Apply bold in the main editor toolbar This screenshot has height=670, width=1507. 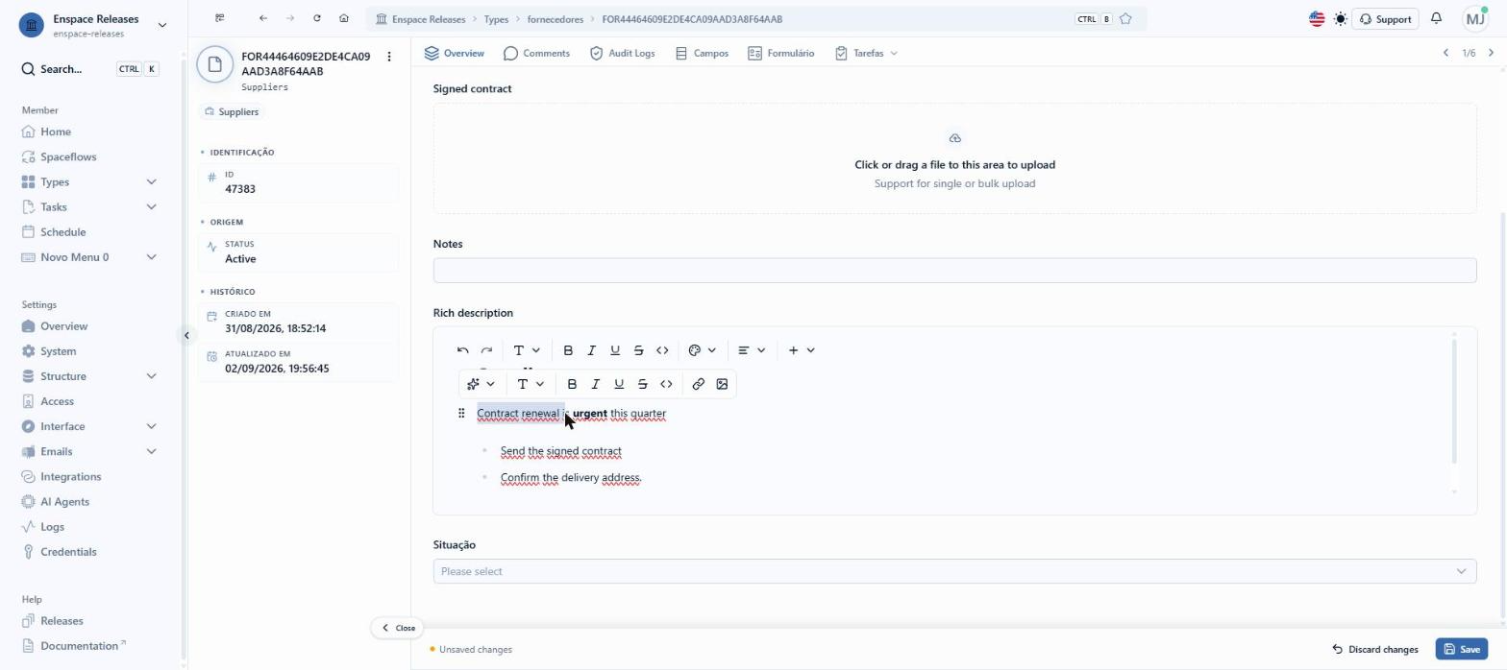(x=568, y=350)
